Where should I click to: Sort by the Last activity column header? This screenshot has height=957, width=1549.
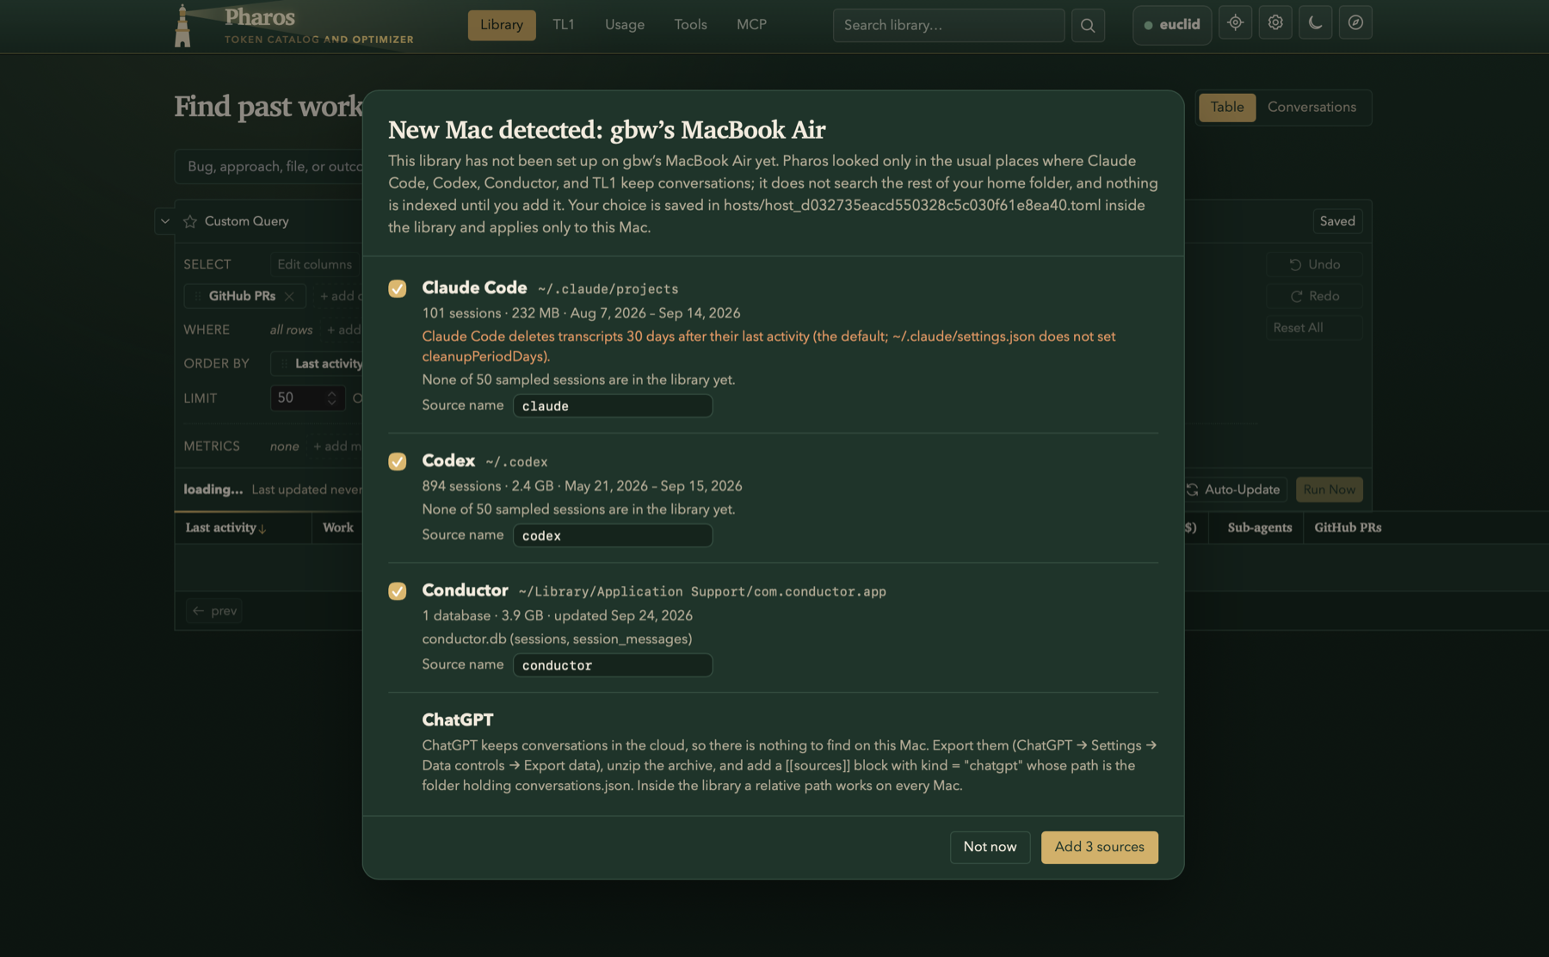pos(226,528)
